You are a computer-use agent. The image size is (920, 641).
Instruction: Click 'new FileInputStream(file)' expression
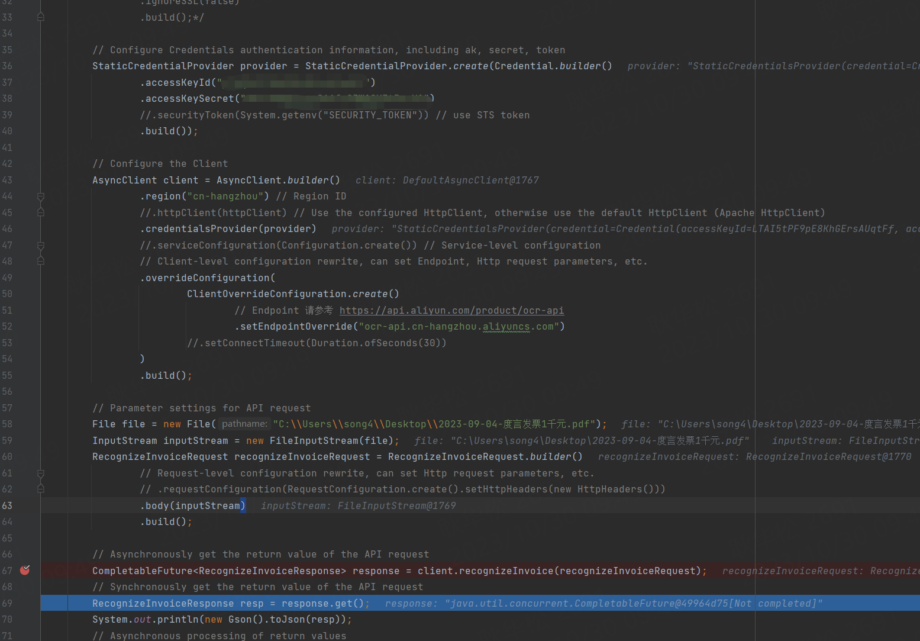click(320, 440)
